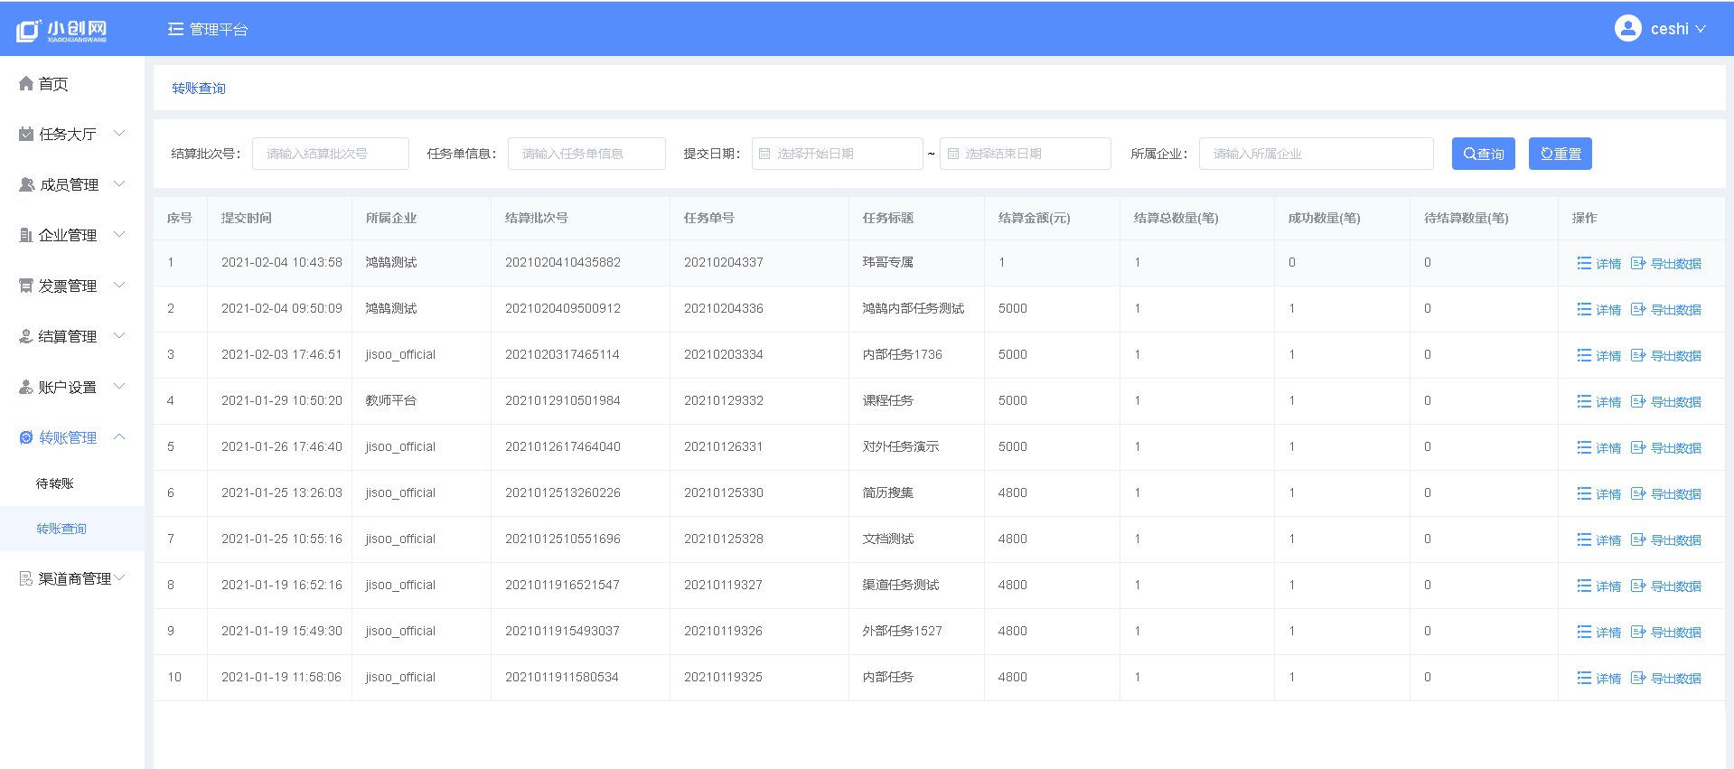Open the 待转账 submenu item
This screenshot has height=769, width=1734.
(55, 483)
